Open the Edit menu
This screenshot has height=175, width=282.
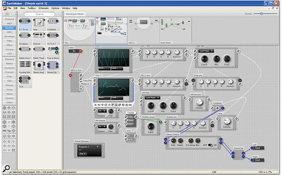click(15, 8)
